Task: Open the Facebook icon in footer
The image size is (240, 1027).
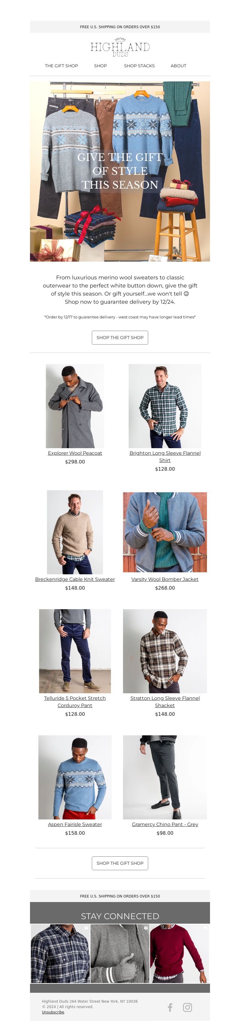Action: pos(170,1007)
